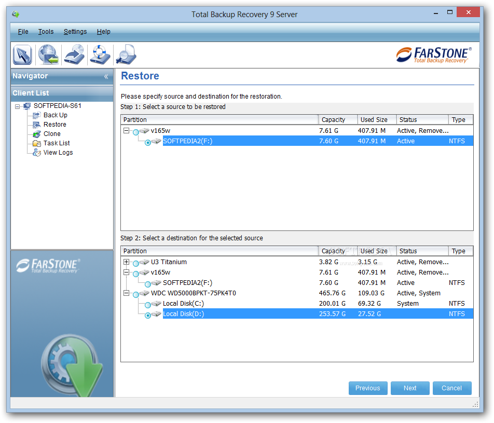Click the application icon in the title bar
The image size is (494, 423).
pos(16,14)
